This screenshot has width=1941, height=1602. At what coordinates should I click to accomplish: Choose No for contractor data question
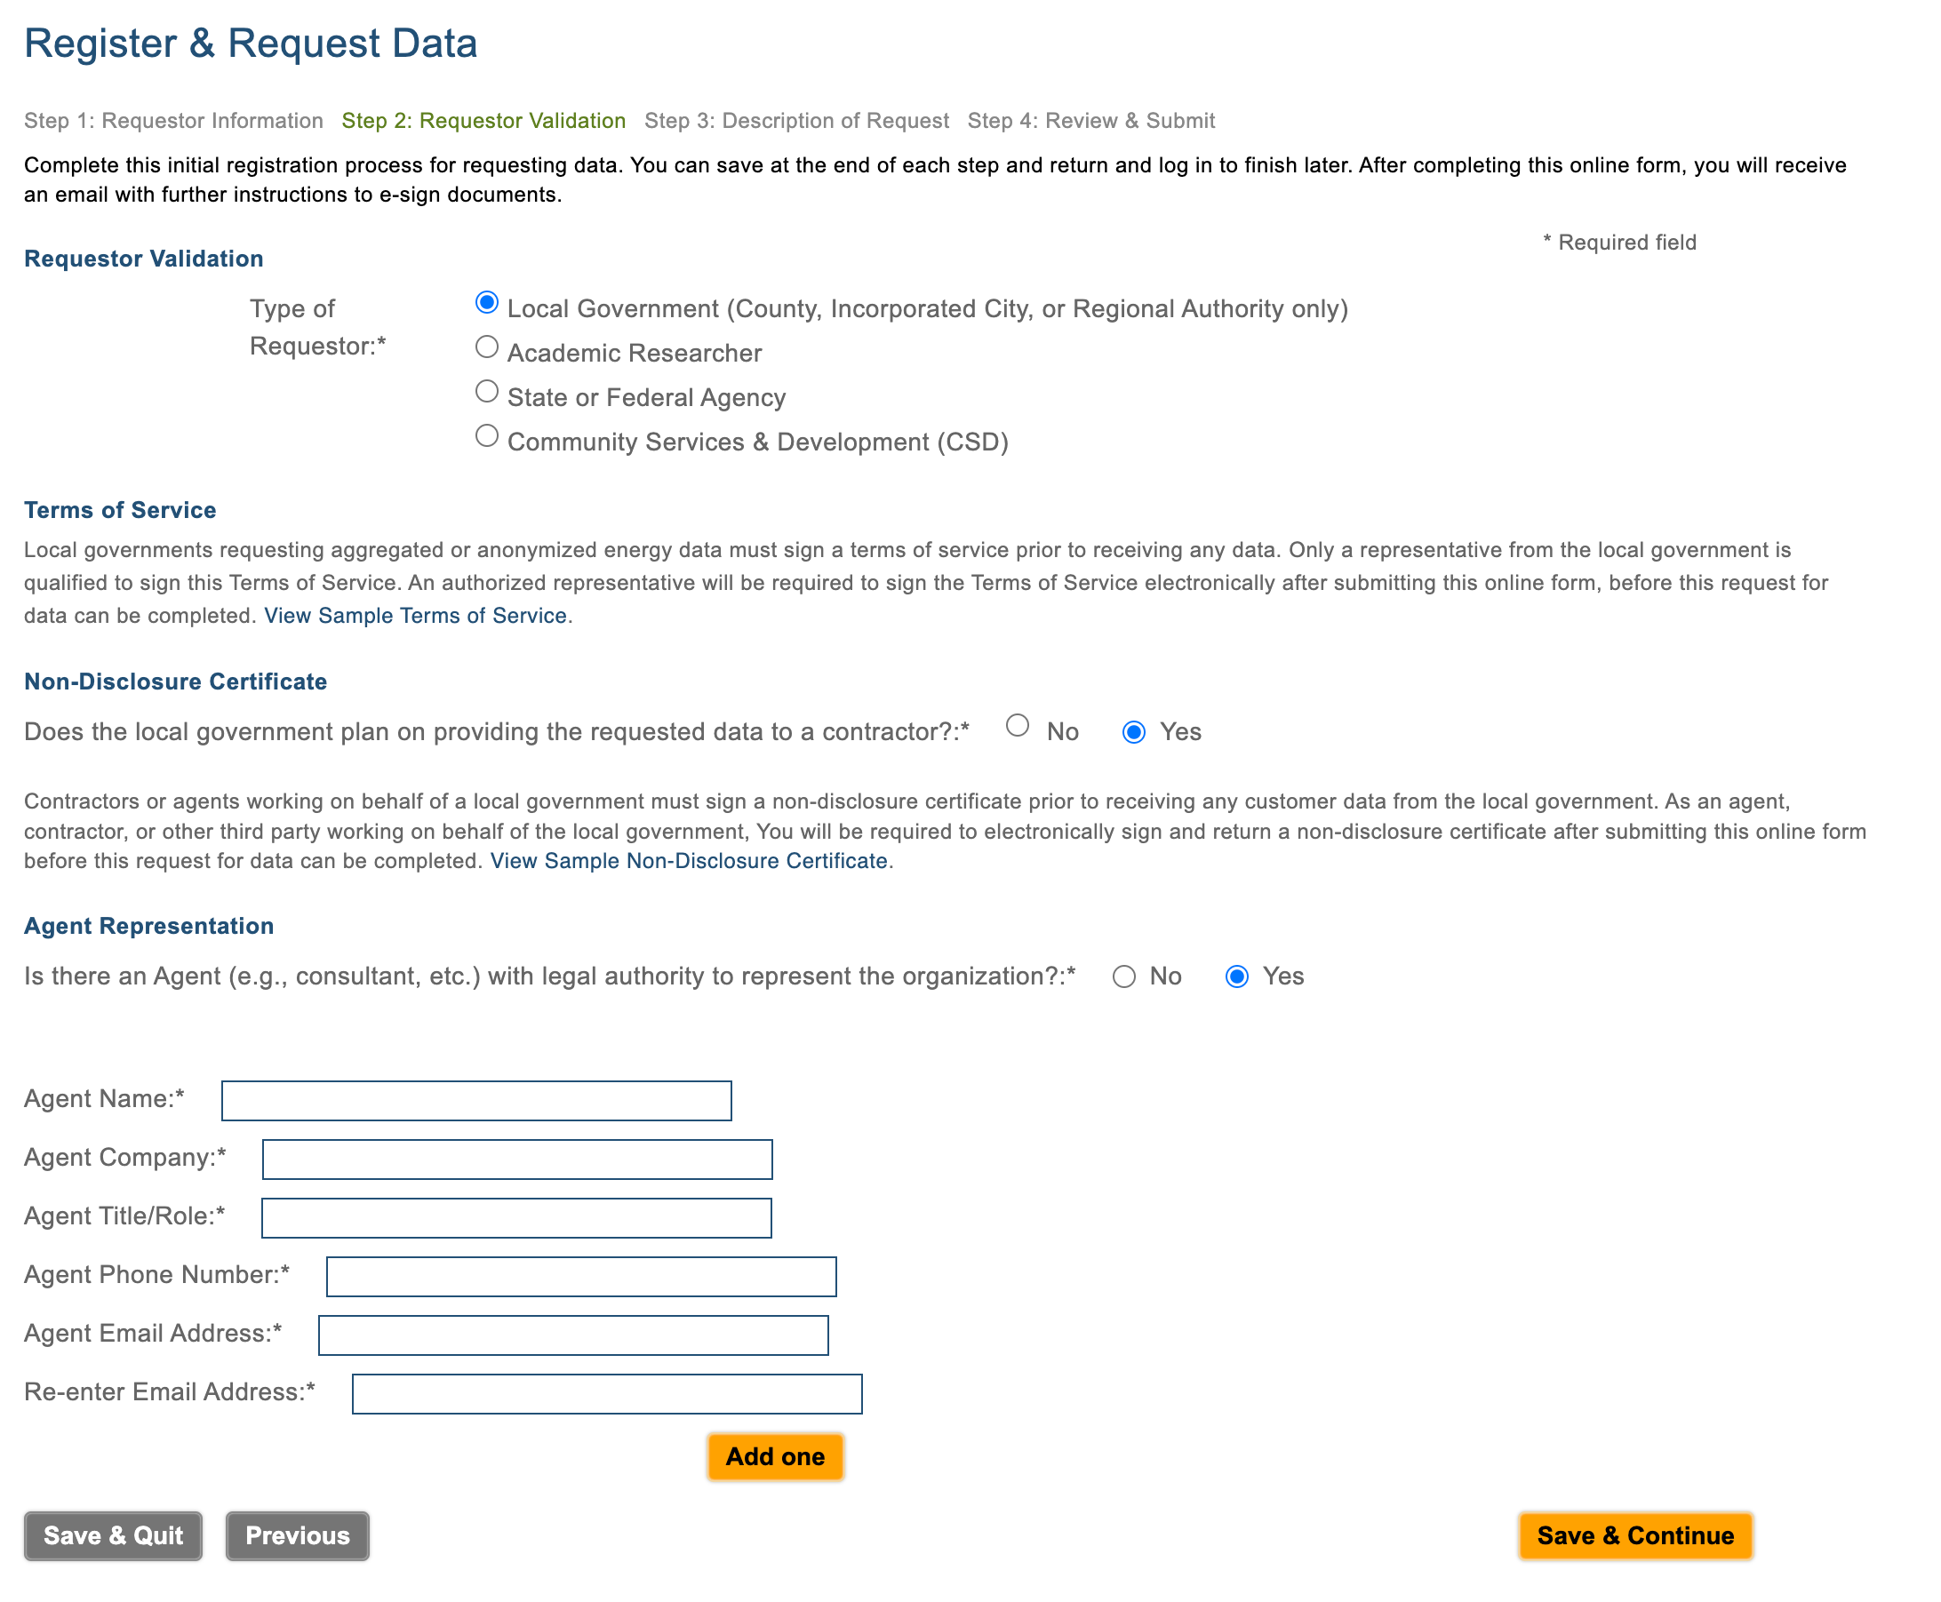pos(1017,725)
